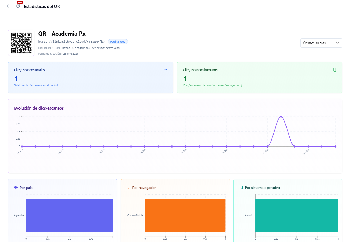Viewport: 343px width, 242px height.
Task: Open the academiapx.reservadirecto.com destination URL
Action: pyautogui.click(x=91, y=48)
